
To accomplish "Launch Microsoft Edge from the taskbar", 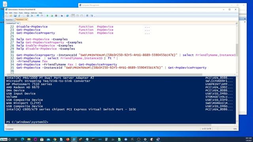I will click(x=23, y=139).
